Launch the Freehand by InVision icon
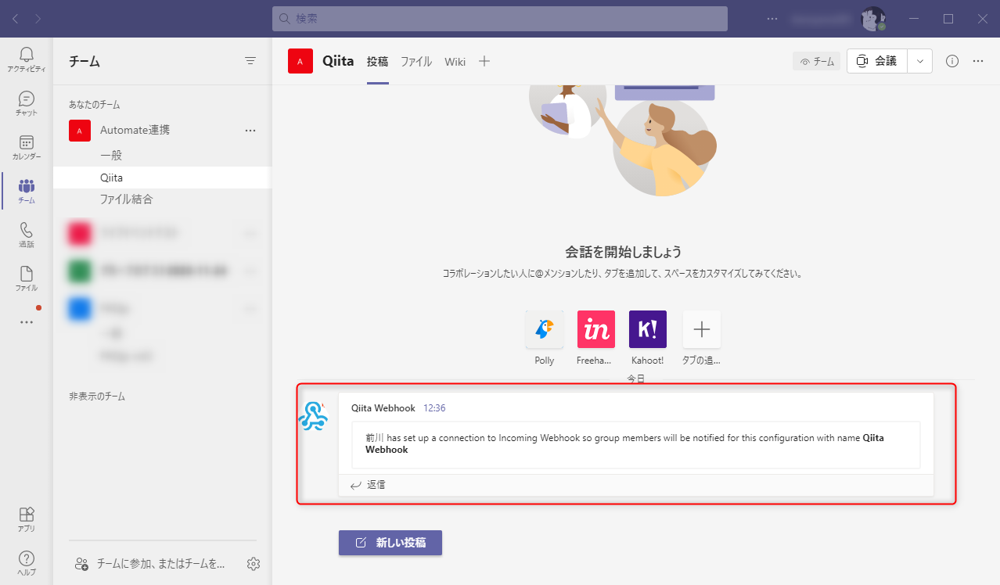The height and width of the screenshot is (585, 1000). 595,328
